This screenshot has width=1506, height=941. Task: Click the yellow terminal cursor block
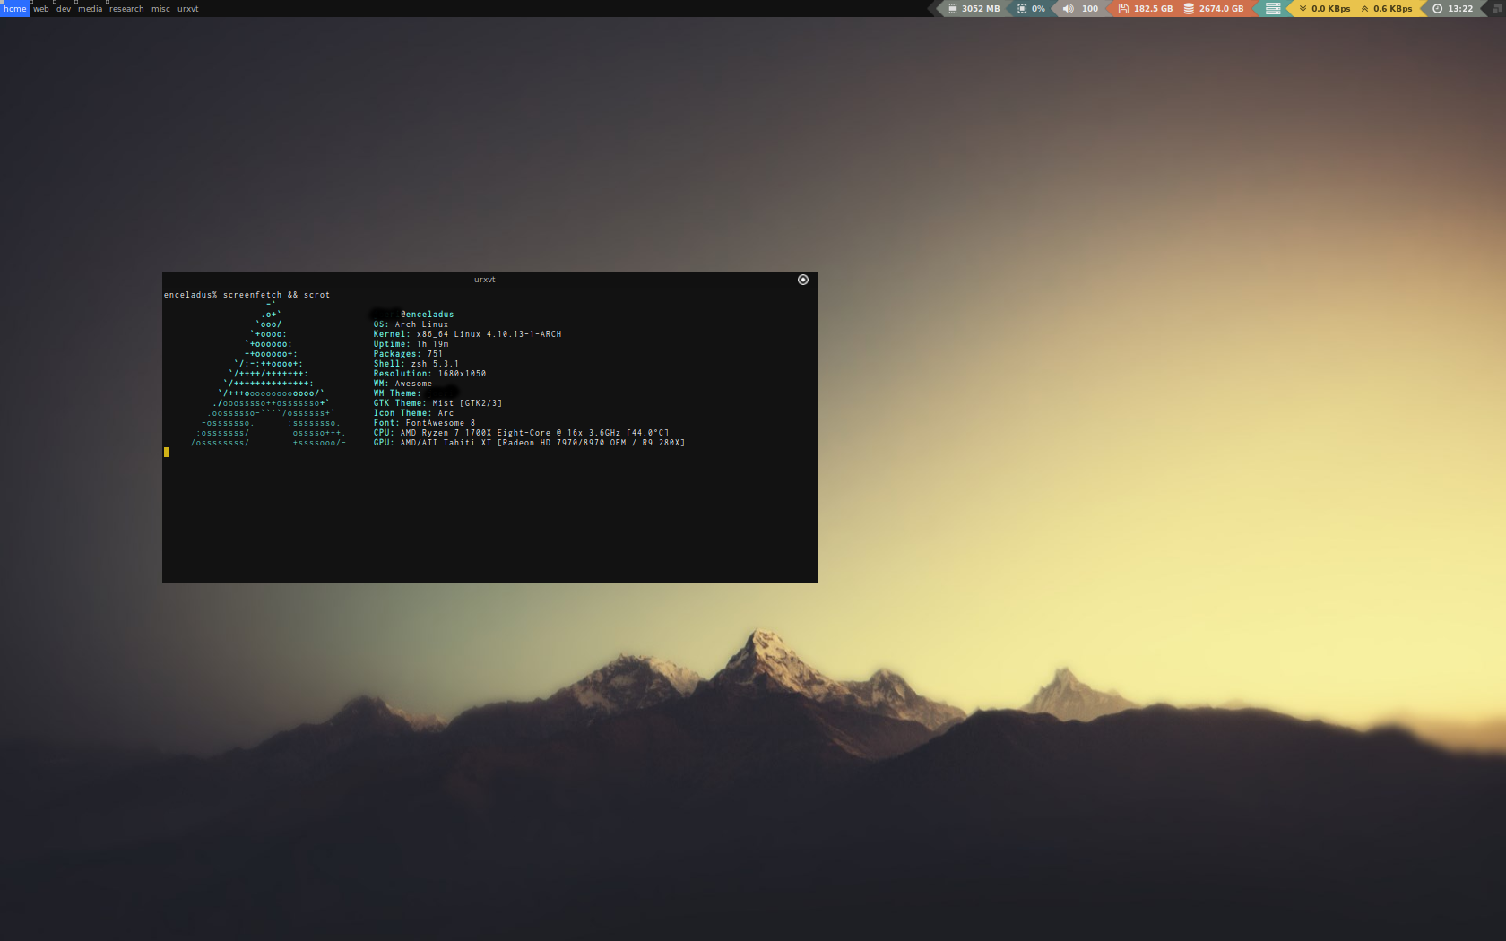tap(167, 453)
